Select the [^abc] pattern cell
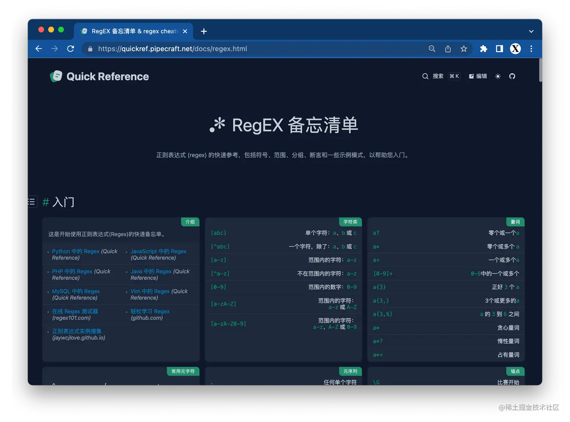This screenshot has height=422, width=570. 220,246
